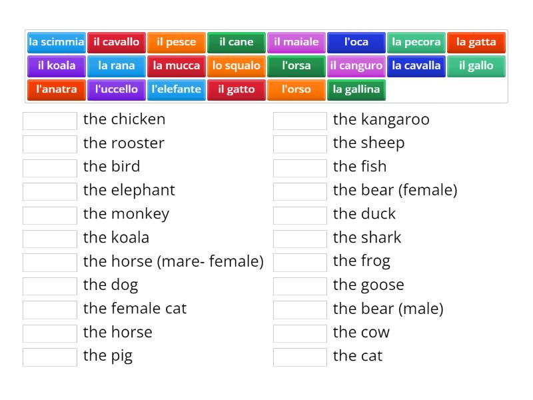Click the answer box beside 'the chicken'

pyautogui.click(x=50, y=121)
